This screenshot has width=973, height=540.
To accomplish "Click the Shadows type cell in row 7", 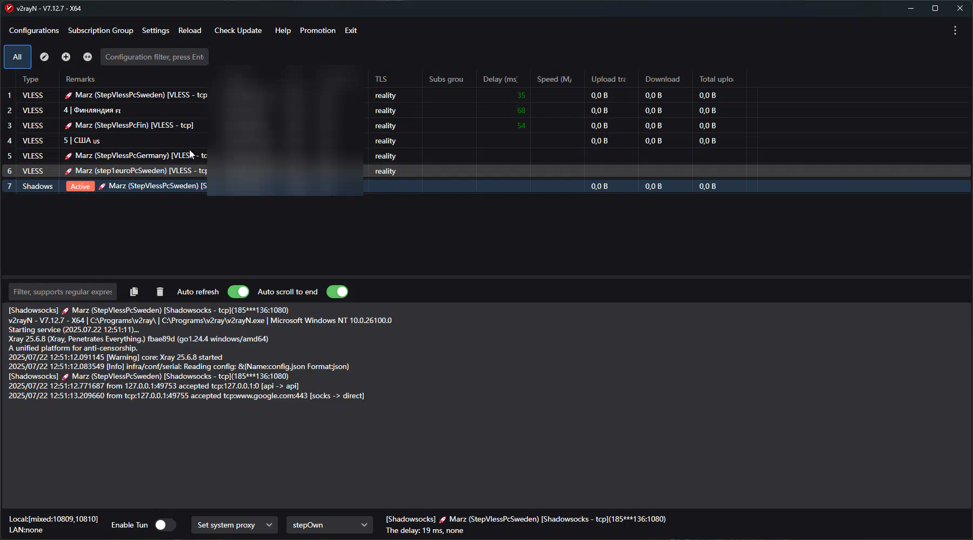I will coord(37,186).
